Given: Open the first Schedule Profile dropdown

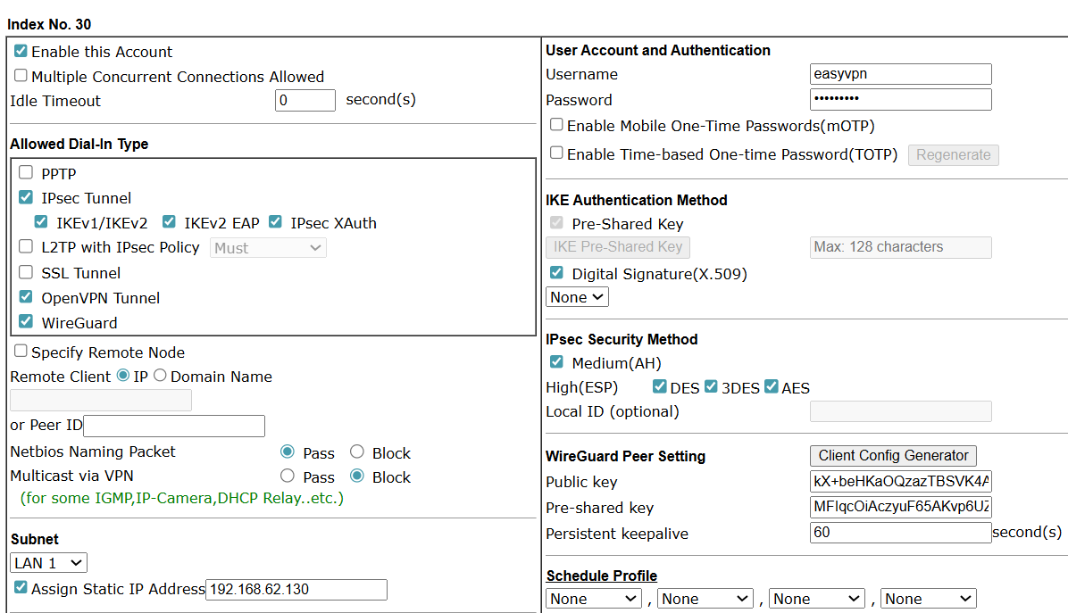Looking at the screenshot, I should click(x=594, y=599).
